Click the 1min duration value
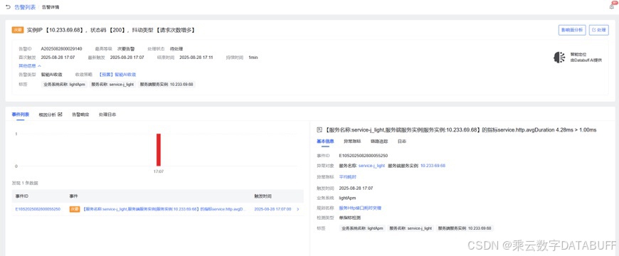This screenshot has width=619, height=256. [253, 58]
